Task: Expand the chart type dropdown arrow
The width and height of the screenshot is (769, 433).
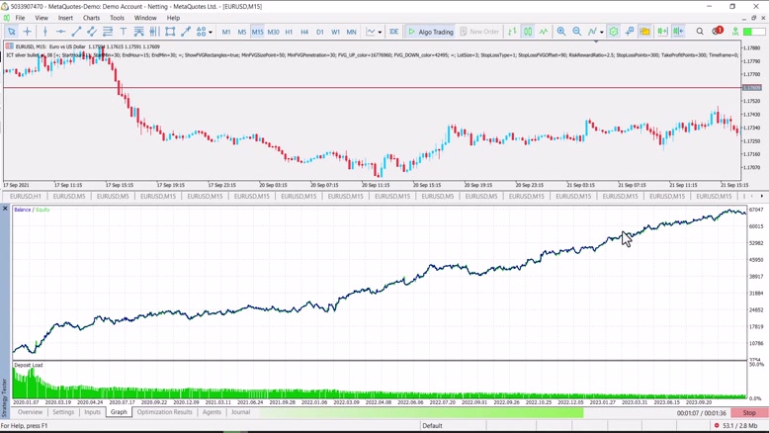Action: pos(380,32)
